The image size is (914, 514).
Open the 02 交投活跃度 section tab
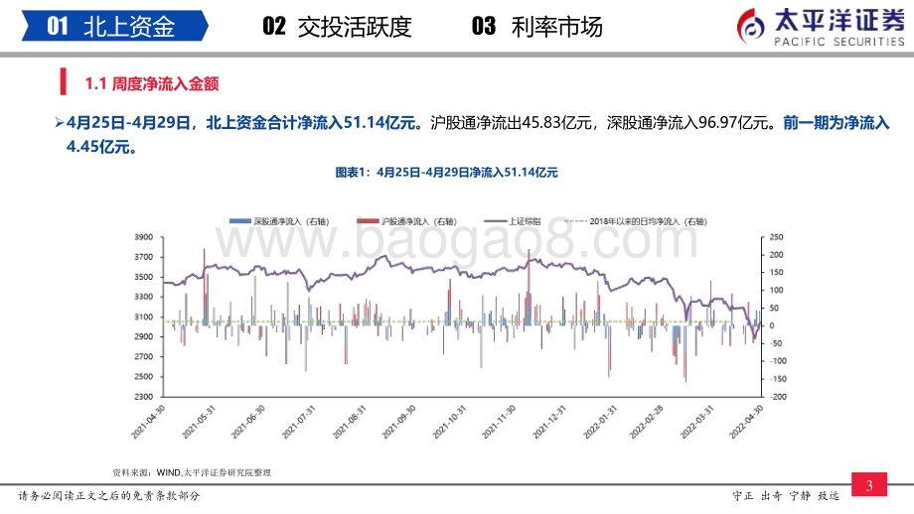tap(337, 27)
